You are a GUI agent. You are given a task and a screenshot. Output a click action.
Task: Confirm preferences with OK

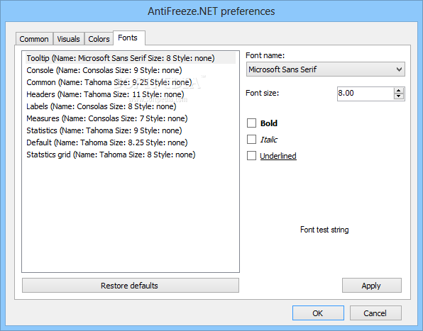coord(318,313)
